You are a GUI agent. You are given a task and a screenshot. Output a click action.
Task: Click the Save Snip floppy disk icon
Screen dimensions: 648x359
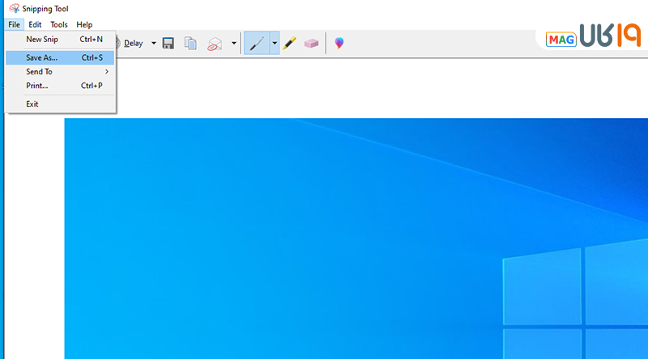[x=168, y=44]
